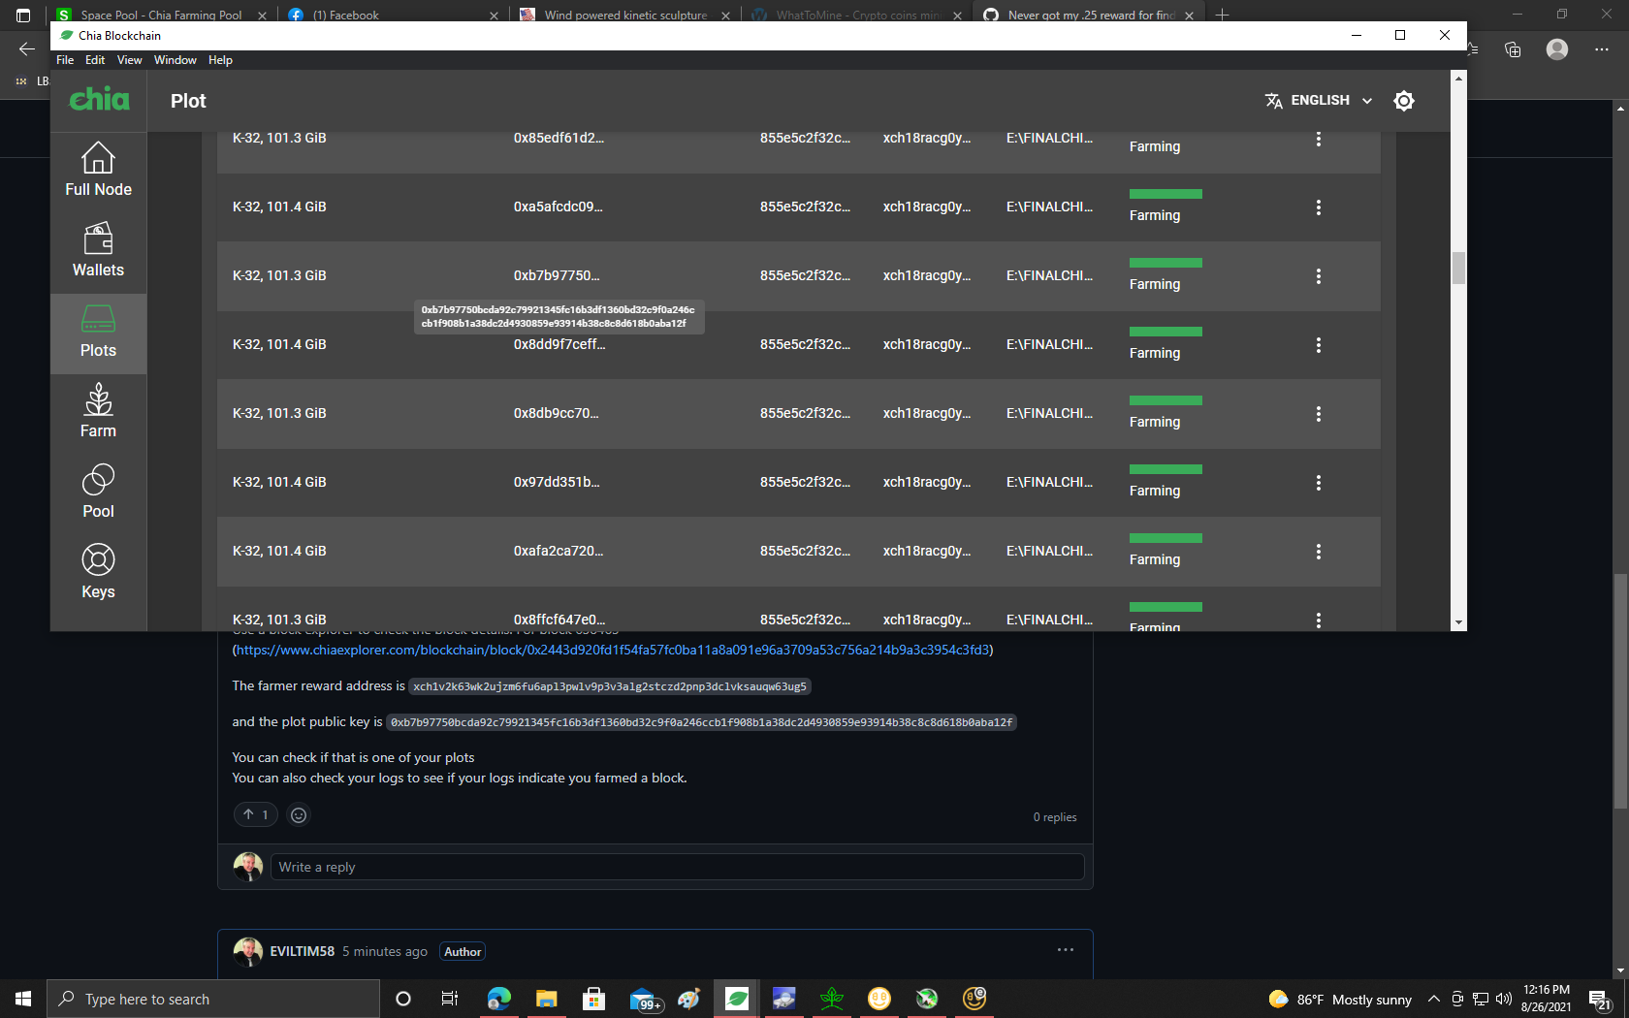Click Farming status bar of 0xa5afcdc09 row
Viewport: 1629px width, 1018px height.
coord(1166,194)
